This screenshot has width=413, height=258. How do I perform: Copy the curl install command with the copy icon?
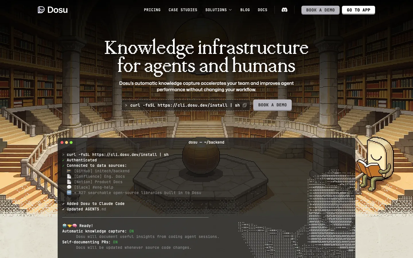(x=245, y=105)
